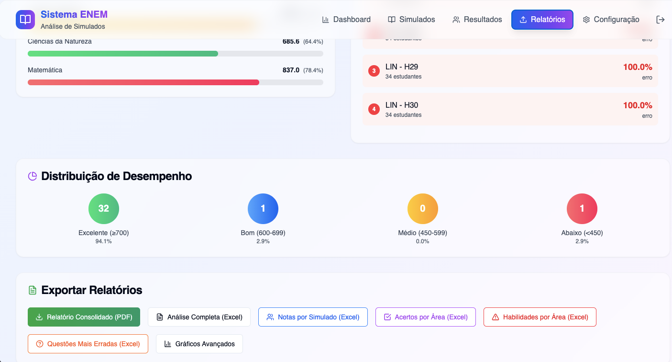
Task: Click the yellow Médio circle showing 0
Action: tap(422, 208)
